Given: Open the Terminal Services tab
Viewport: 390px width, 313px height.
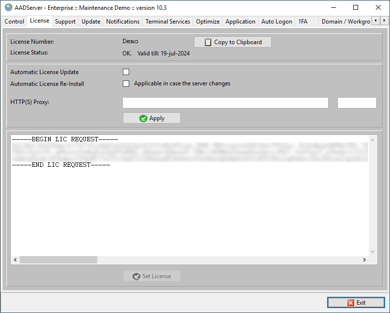Looking at the screenshot, I should coord(167,22).
